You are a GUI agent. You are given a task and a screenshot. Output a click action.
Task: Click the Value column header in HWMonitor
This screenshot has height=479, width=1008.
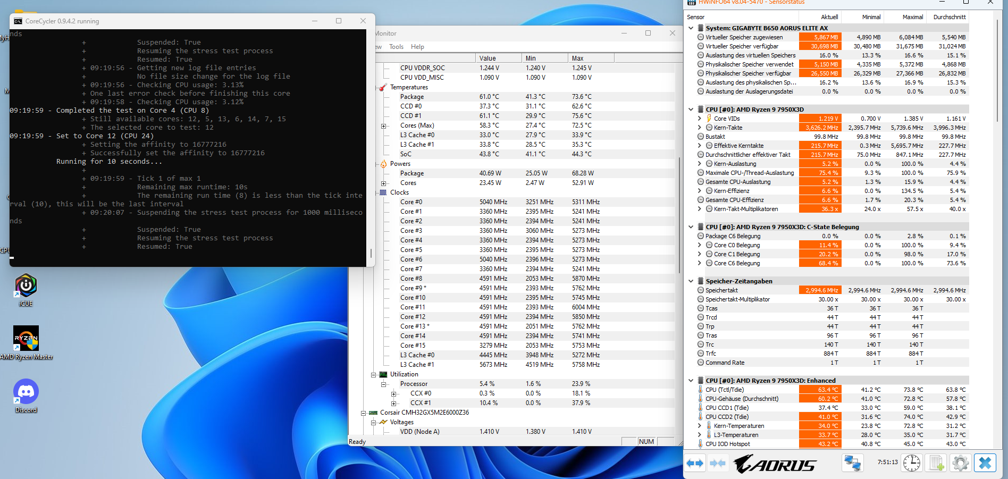[499, 58]
